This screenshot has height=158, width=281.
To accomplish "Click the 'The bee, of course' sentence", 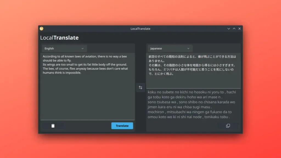I will click(x=85, y=69).
